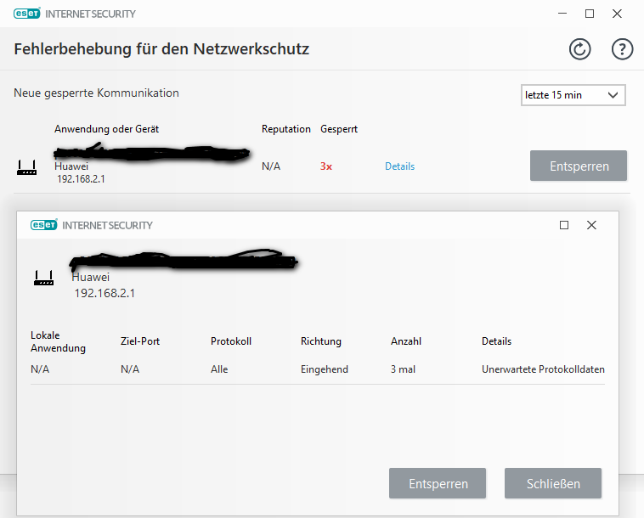Maximize the details dialog window
The image size is (644, 518).
coord(564,225)
